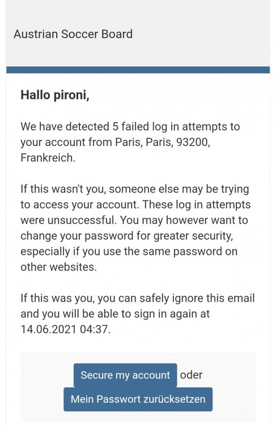Open the Austrian Soccer Board header title

click(73, 34)
